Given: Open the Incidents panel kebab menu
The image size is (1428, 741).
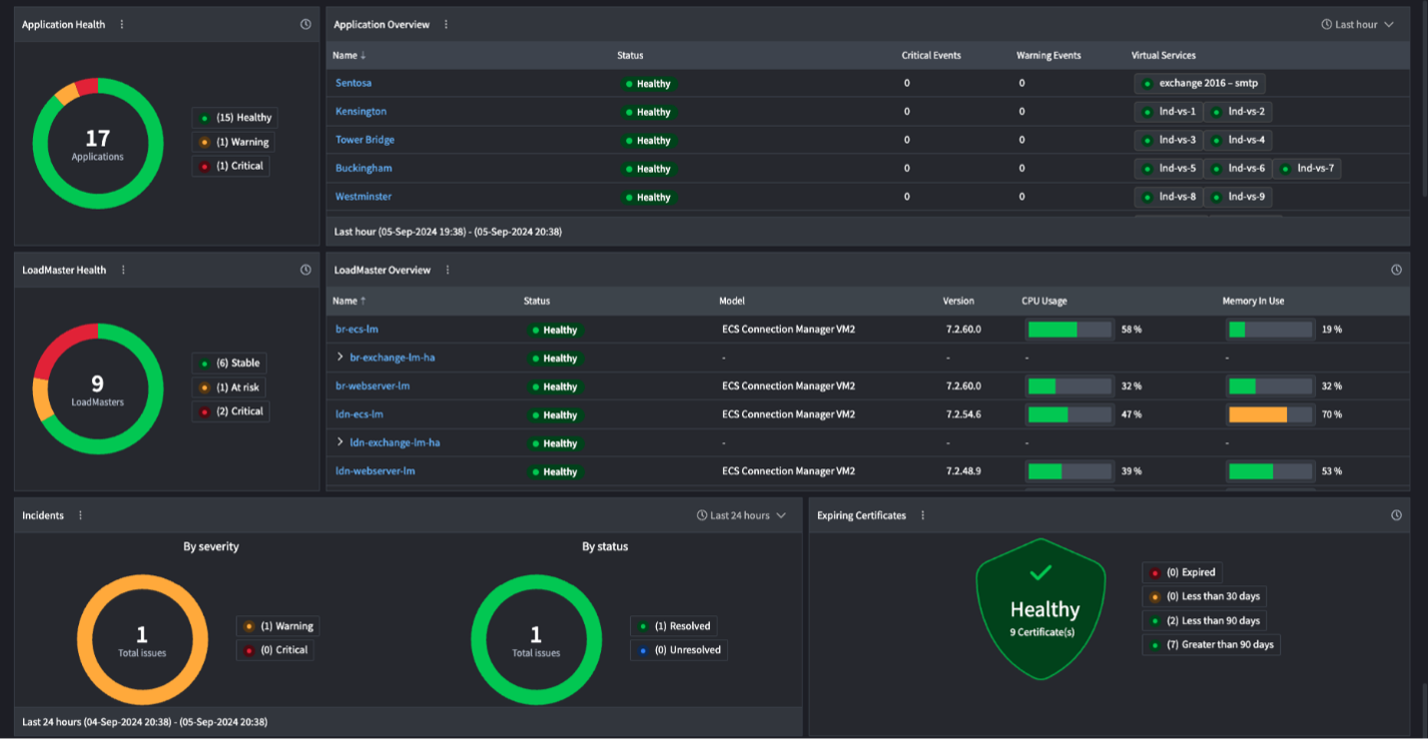Looking at the screenshot, I should tap(81, 514).
